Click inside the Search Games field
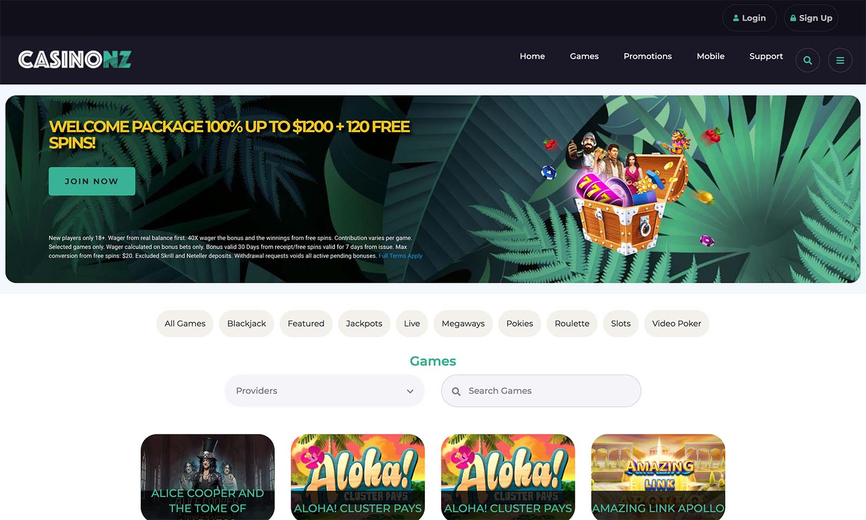This screenshot has height=520, width=866. (x=541, y=391)
